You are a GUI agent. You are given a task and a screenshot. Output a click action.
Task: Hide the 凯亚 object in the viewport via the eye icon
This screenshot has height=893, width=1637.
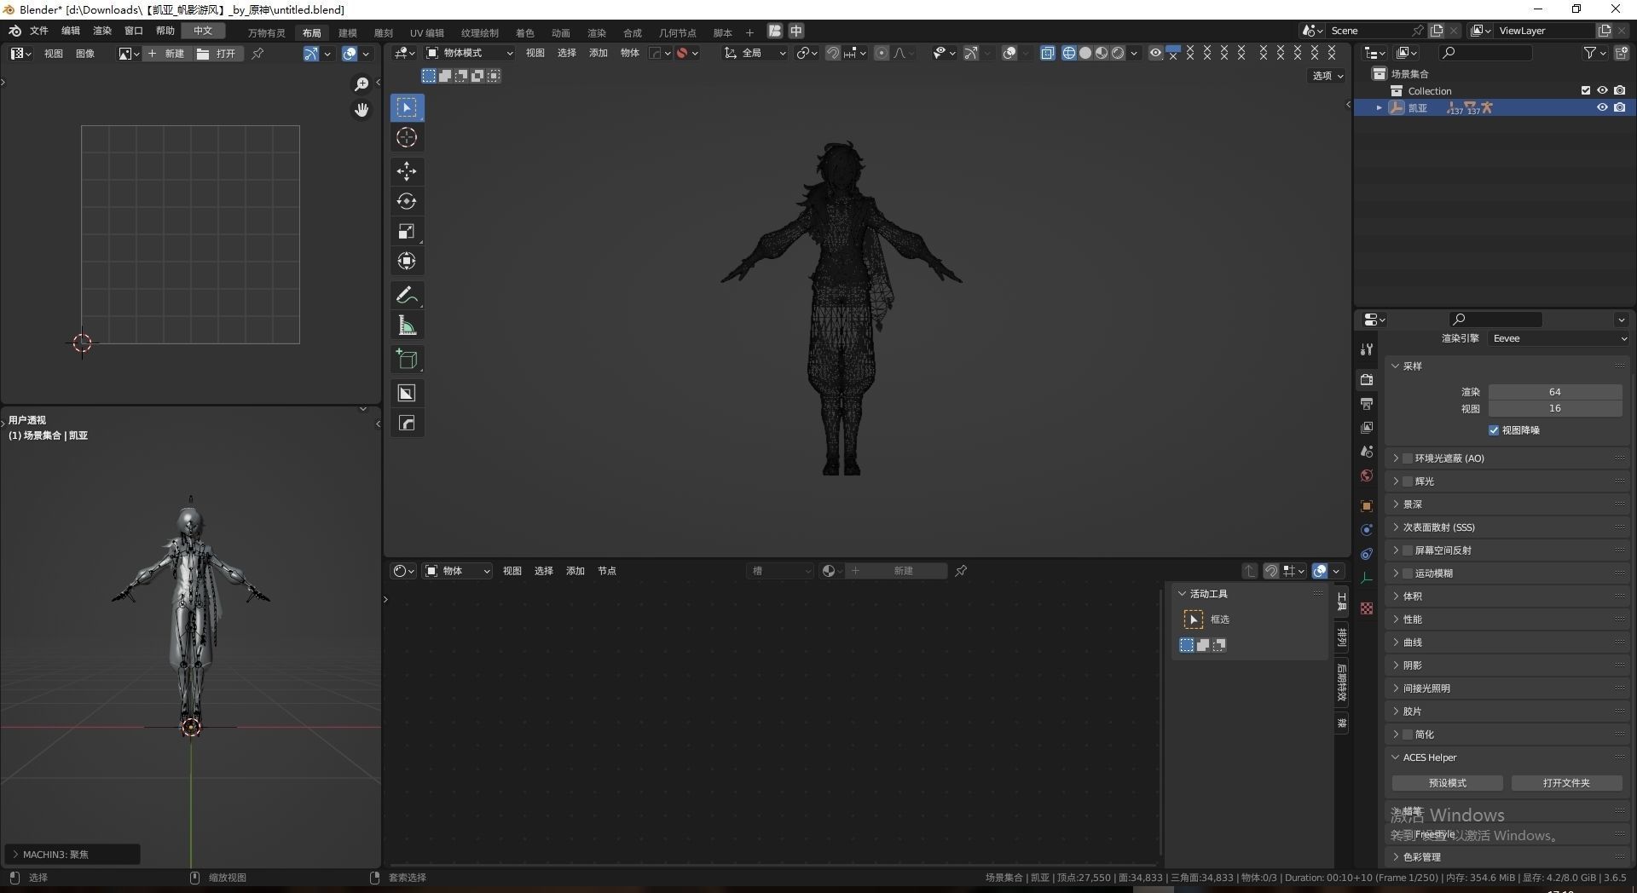[x=1602, y=107]
